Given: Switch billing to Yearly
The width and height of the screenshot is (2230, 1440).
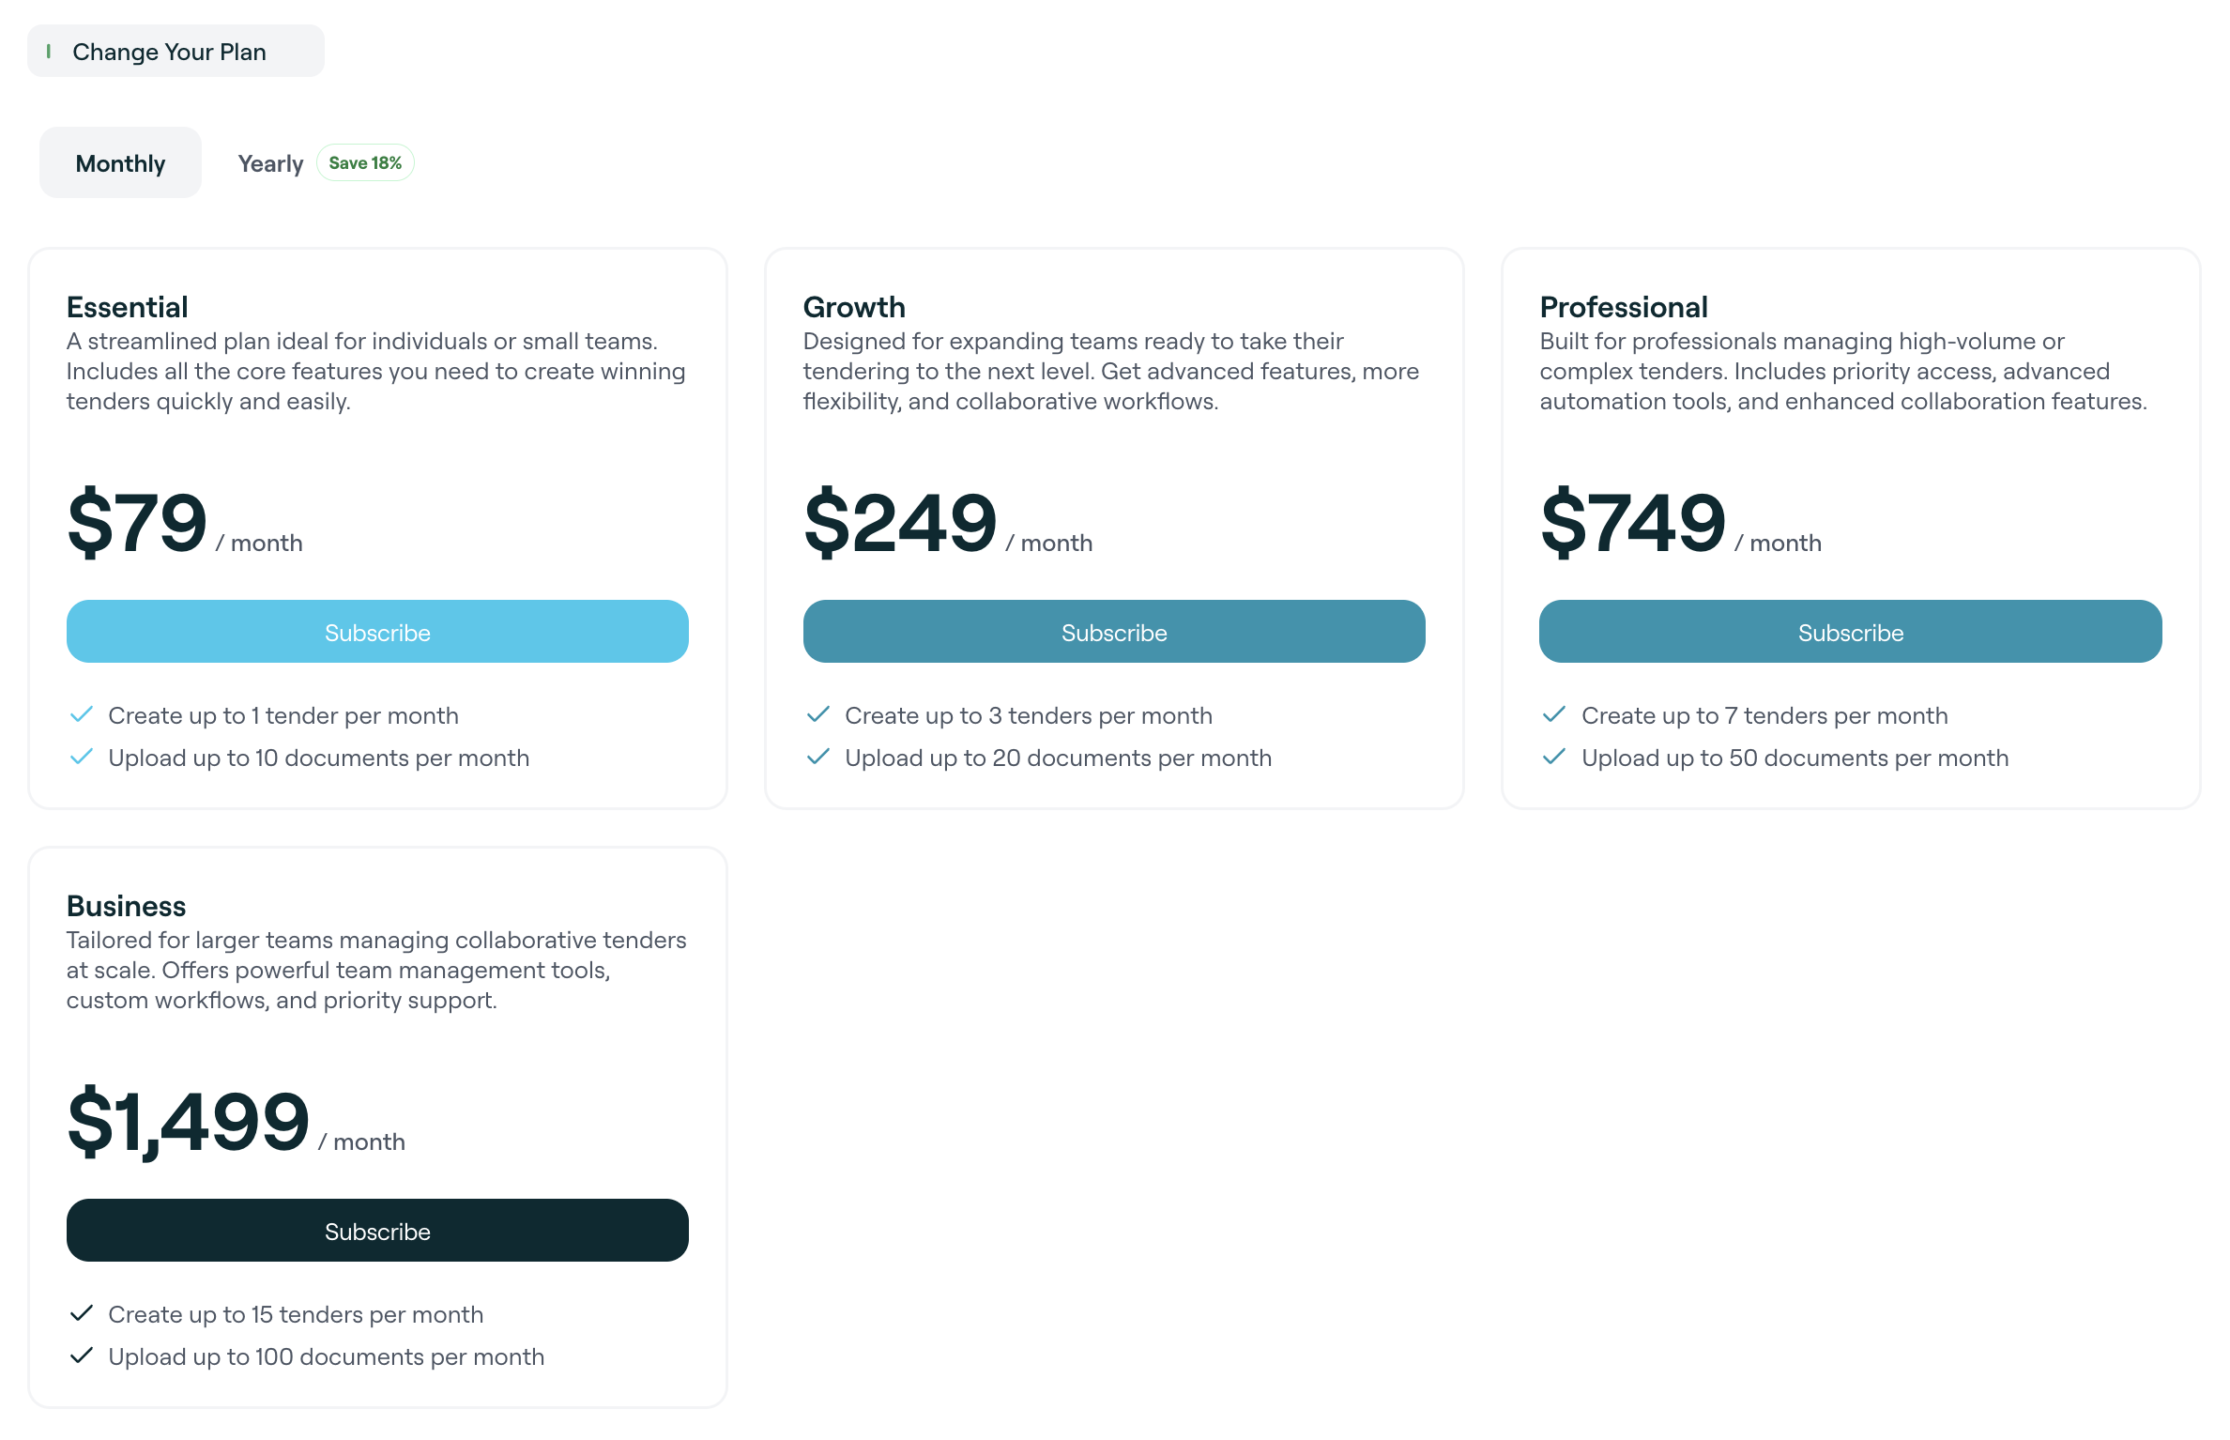Looking at the screenshot, I should 270,163.
